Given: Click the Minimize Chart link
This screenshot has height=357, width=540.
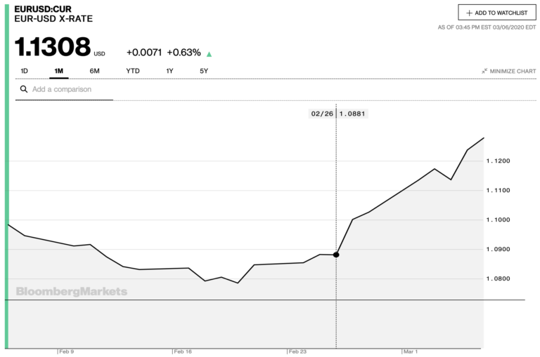Looking at the screenshot, I should 513,71.
